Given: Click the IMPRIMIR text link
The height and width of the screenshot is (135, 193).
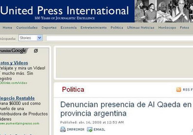Looking at the screenshot, I should coord(76,129).
